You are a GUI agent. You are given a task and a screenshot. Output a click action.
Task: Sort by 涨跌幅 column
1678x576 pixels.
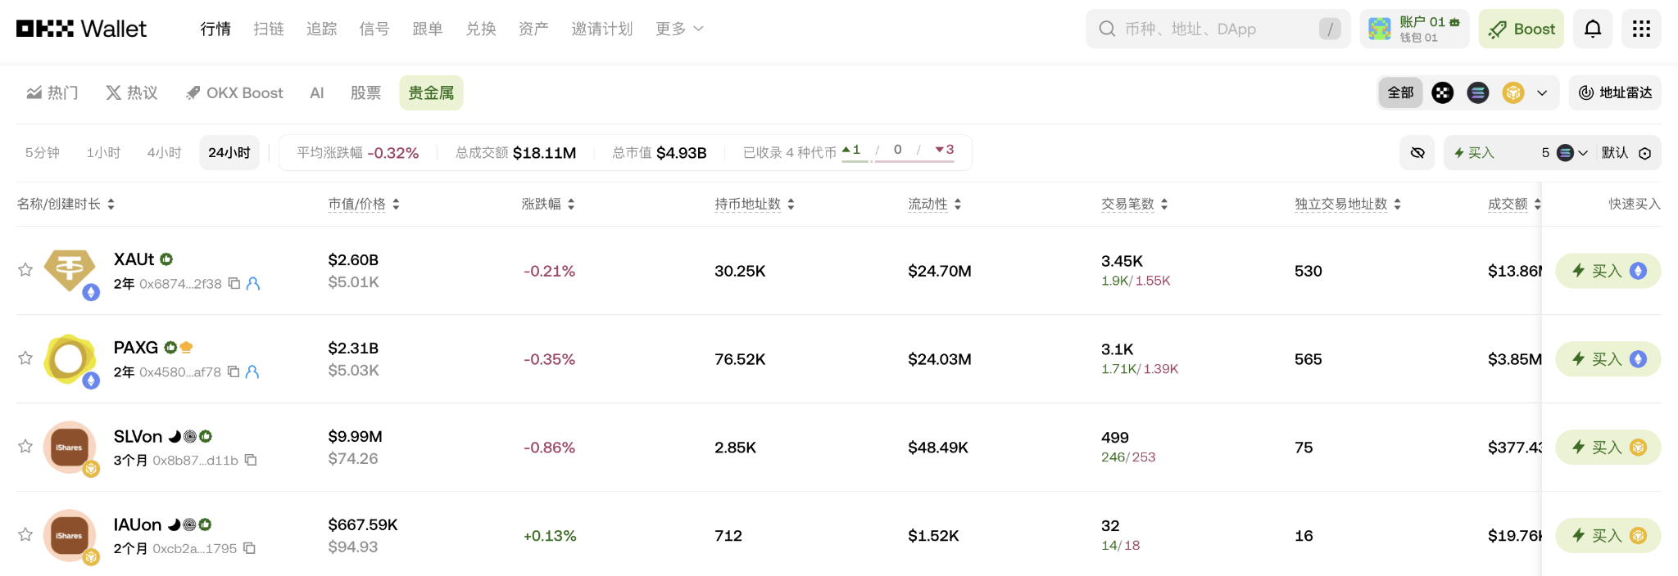548,204
